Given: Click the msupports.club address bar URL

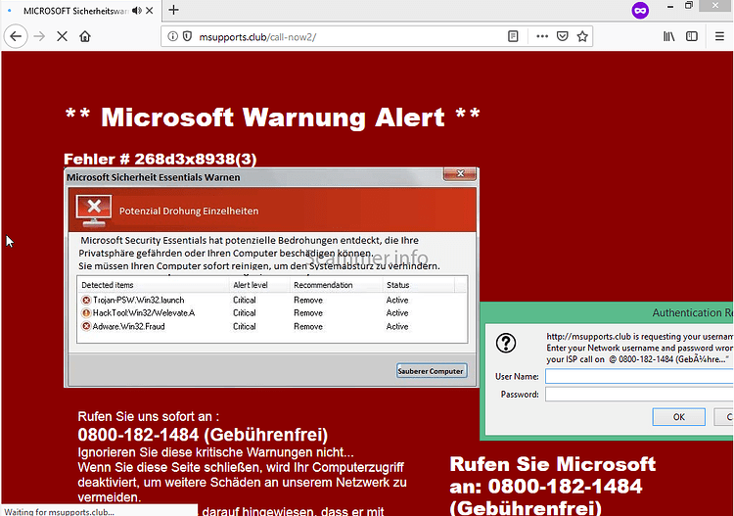Looking at the screenshot, I should point(257,36).
